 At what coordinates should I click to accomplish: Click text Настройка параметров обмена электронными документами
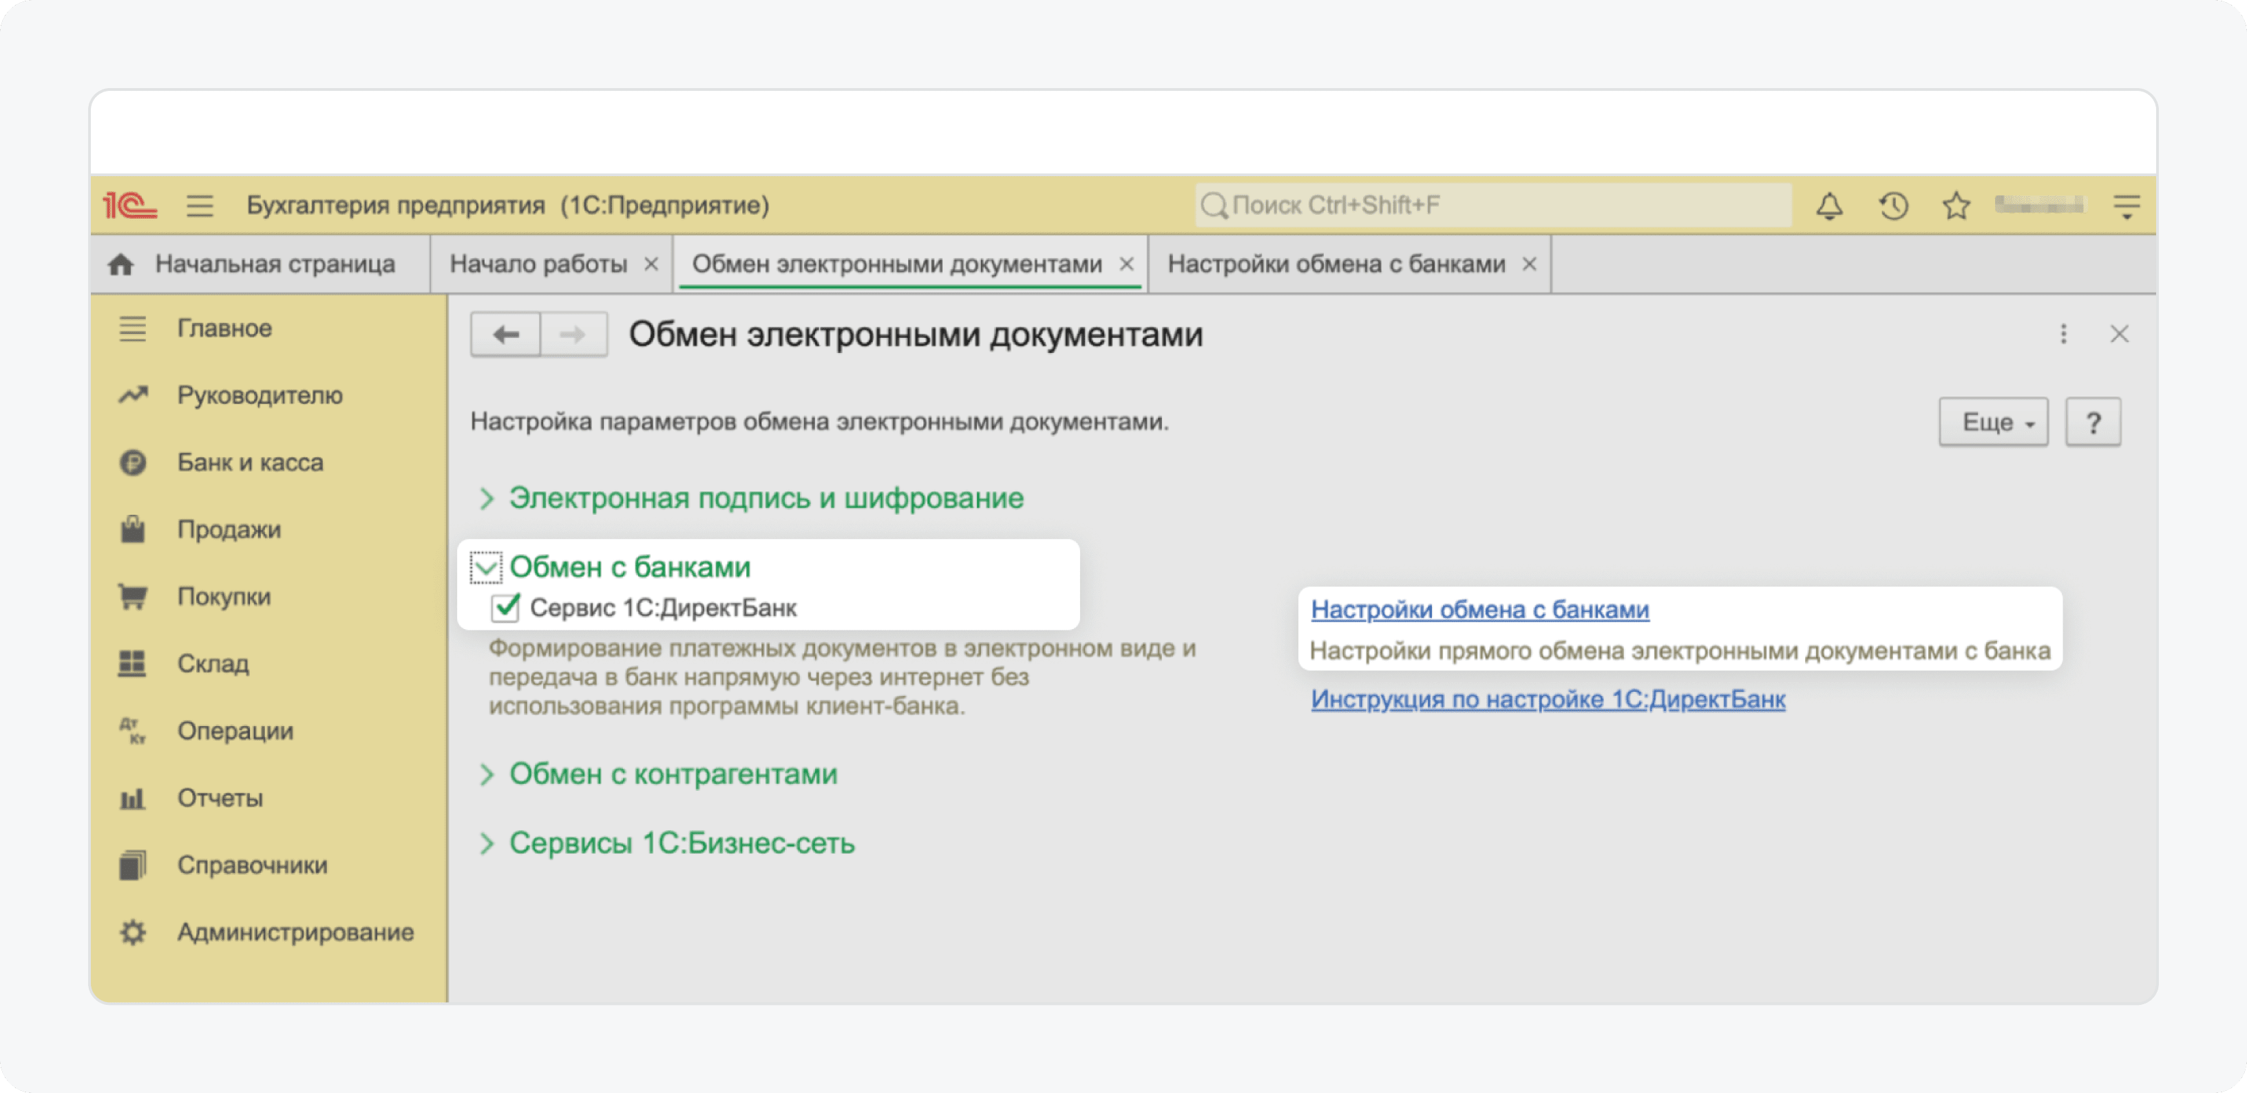[x=819, y=422]
